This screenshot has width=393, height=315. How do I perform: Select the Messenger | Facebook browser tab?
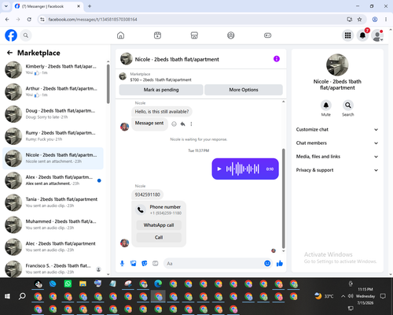(x=47, y=6)
